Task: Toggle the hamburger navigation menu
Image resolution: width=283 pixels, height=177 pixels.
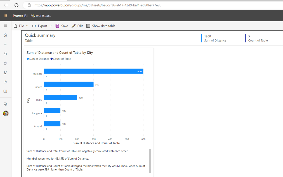Action: coord(5,26)
